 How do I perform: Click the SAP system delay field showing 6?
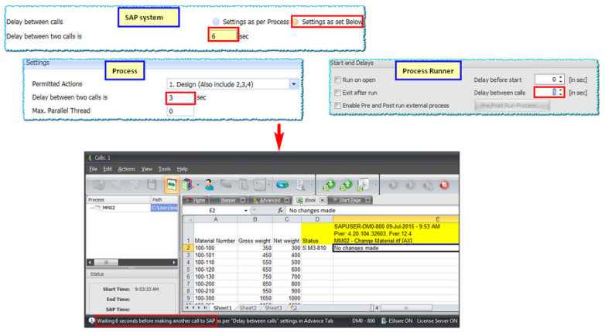pyautogui.click(x=223, y=36)
